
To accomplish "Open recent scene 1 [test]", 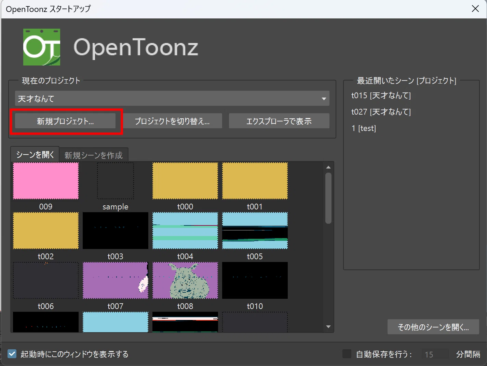I will [x=364, y=128].
